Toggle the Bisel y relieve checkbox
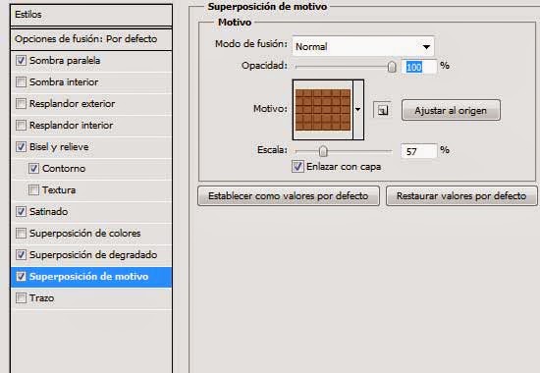The width and height of the screenshot is (540, 373). coord(21,146)
